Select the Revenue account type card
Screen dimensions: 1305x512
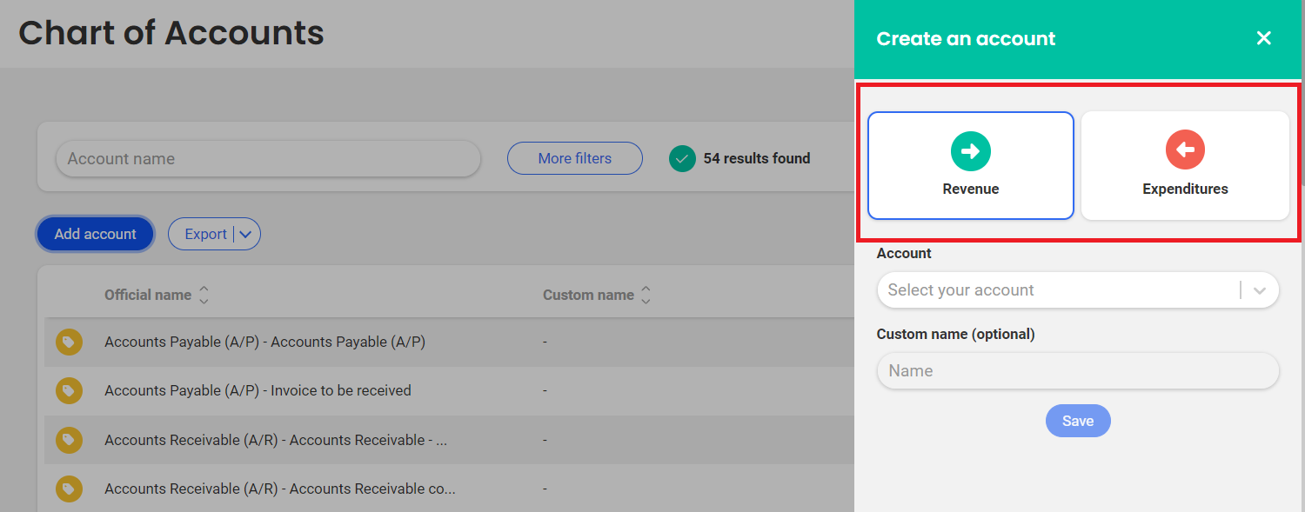pyautogui.click(x=970, y=165)
